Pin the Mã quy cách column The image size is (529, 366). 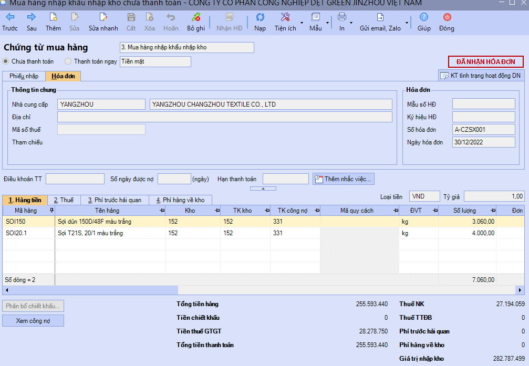point(396,211)
